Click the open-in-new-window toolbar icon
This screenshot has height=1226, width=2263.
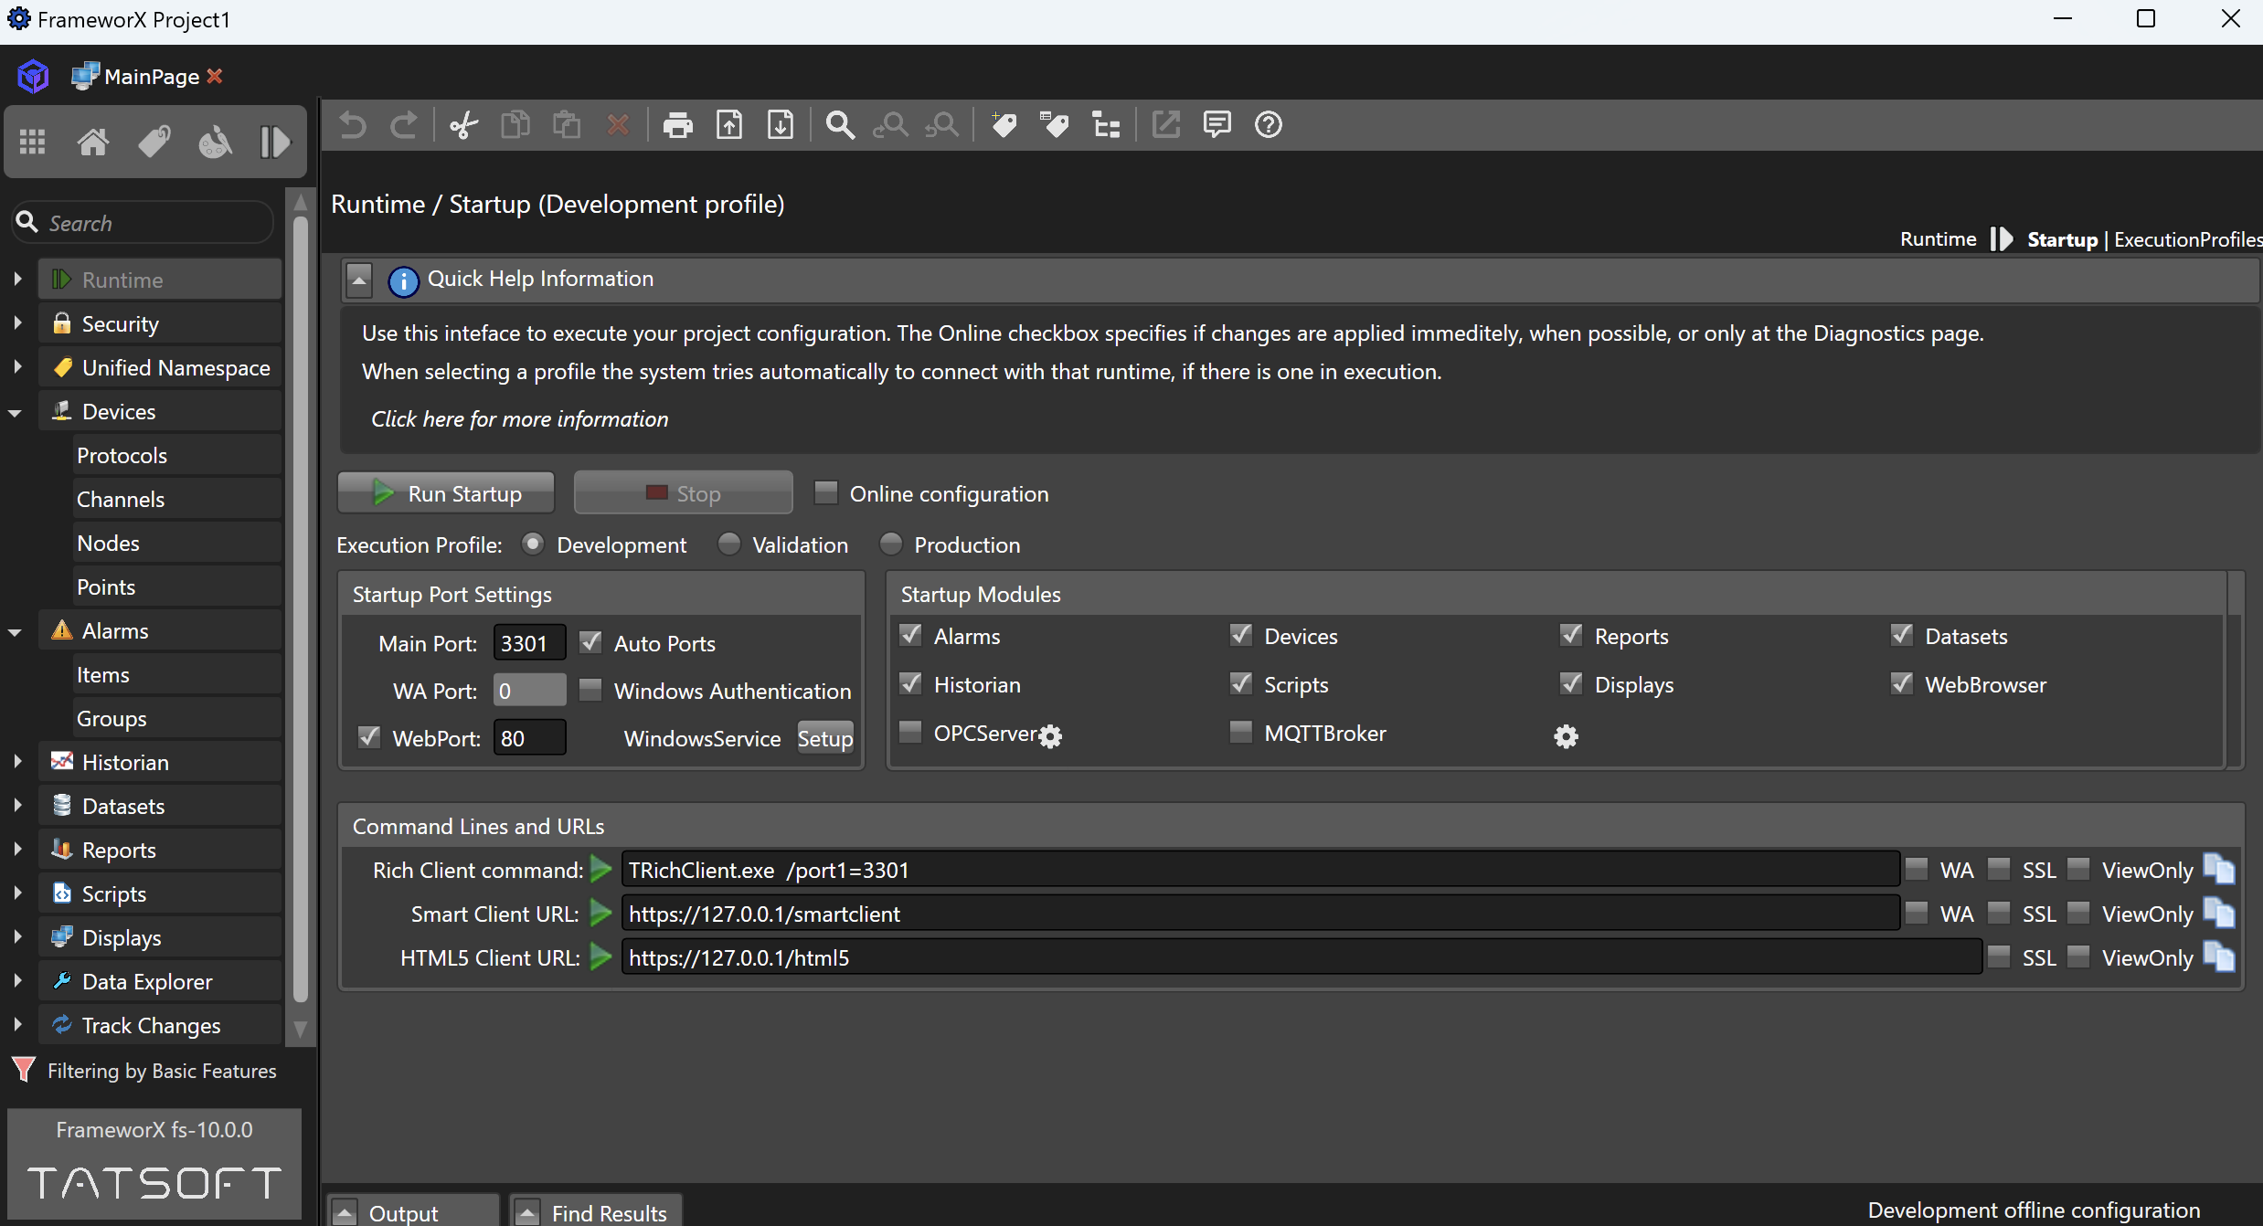(1166, 124)
